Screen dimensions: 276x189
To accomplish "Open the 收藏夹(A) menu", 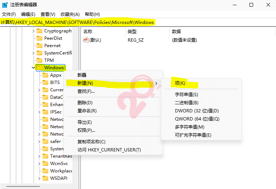I will point(70,14).
